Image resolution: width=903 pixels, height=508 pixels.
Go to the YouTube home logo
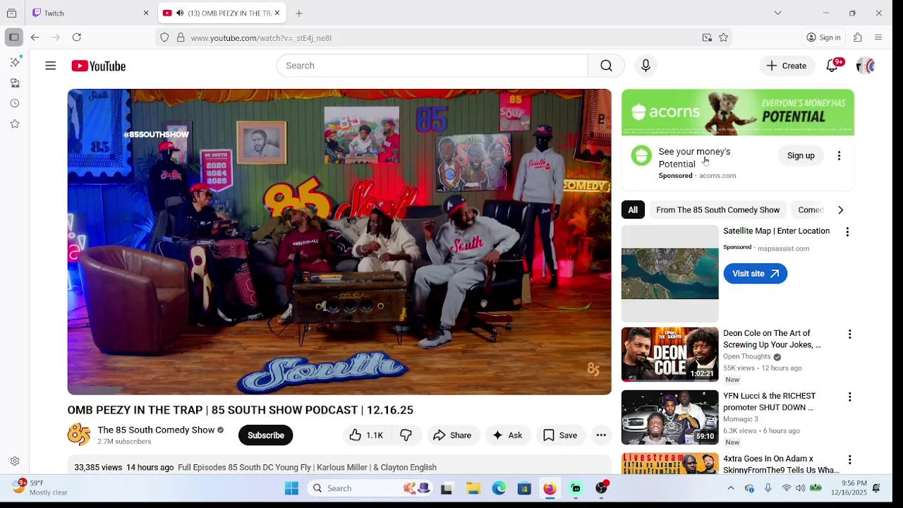98,66
